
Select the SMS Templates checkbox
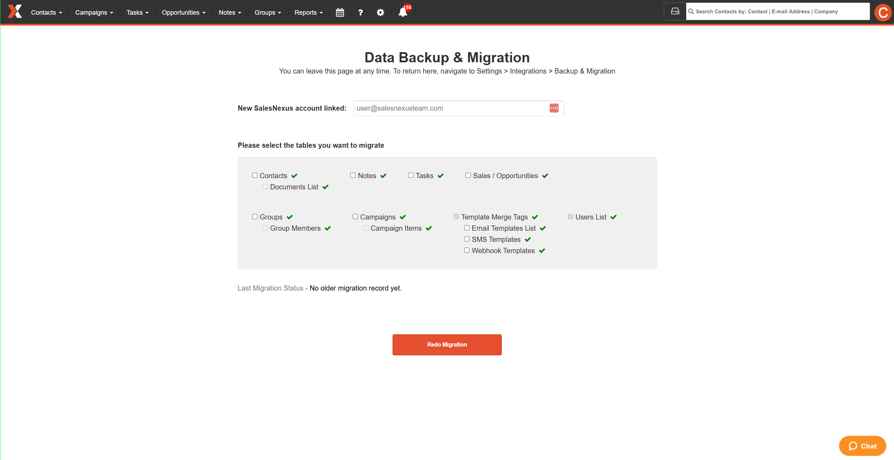point(467,239)
